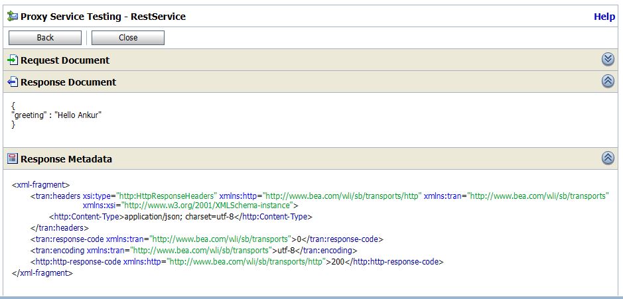Viewport: 623px width, 299px height.
Task: Expand the Request Document section
Action: (608, 60)
